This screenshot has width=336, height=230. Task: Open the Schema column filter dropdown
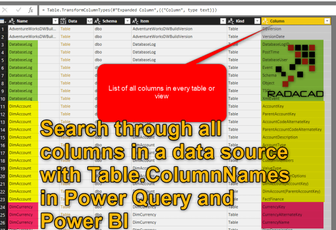(128, 21)
